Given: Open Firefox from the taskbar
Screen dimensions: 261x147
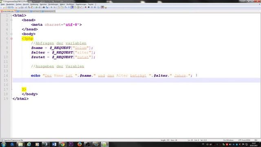Looking at the screenshot, I should coord(80,144).
